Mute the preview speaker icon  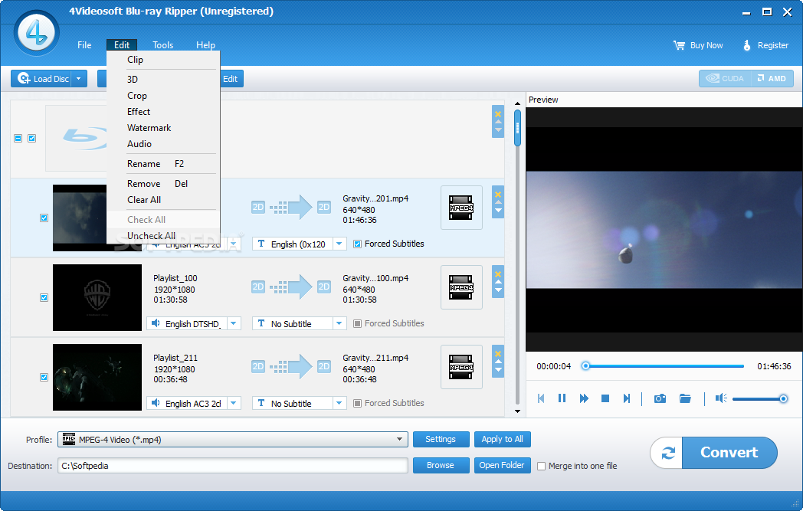point(721,398)
